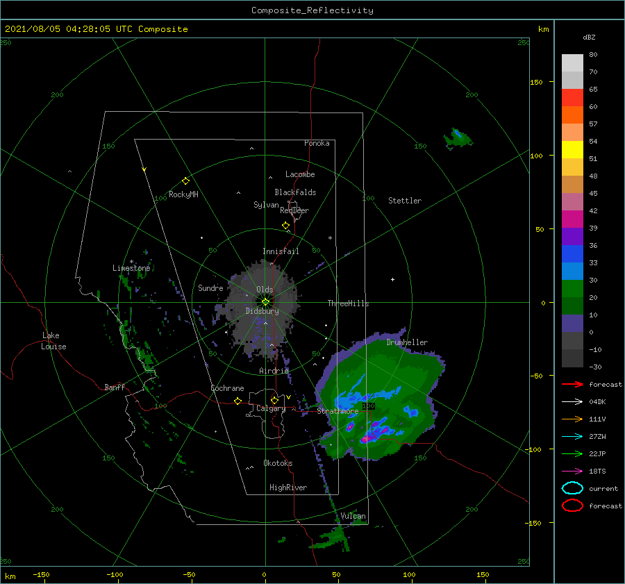Click the Sylvan label
This screenshot has width=625, height=584.
pyautogui.click(x=266, y=205)
